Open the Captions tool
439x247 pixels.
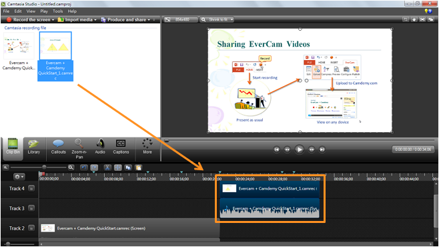pyautogui.click(x=121, y=146)
